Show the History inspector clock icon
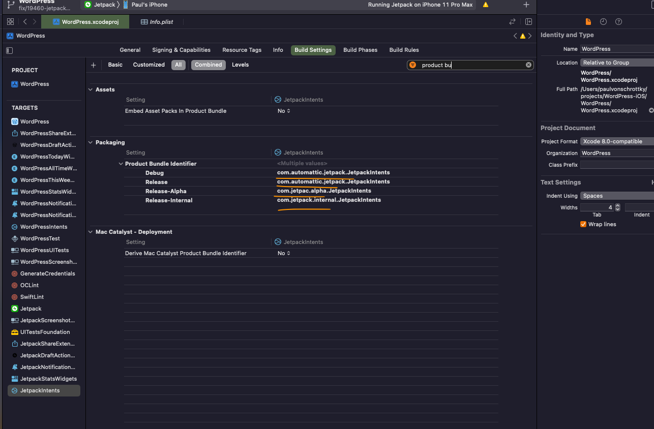The height and width of the screenshot is (429, 654). 603,22
